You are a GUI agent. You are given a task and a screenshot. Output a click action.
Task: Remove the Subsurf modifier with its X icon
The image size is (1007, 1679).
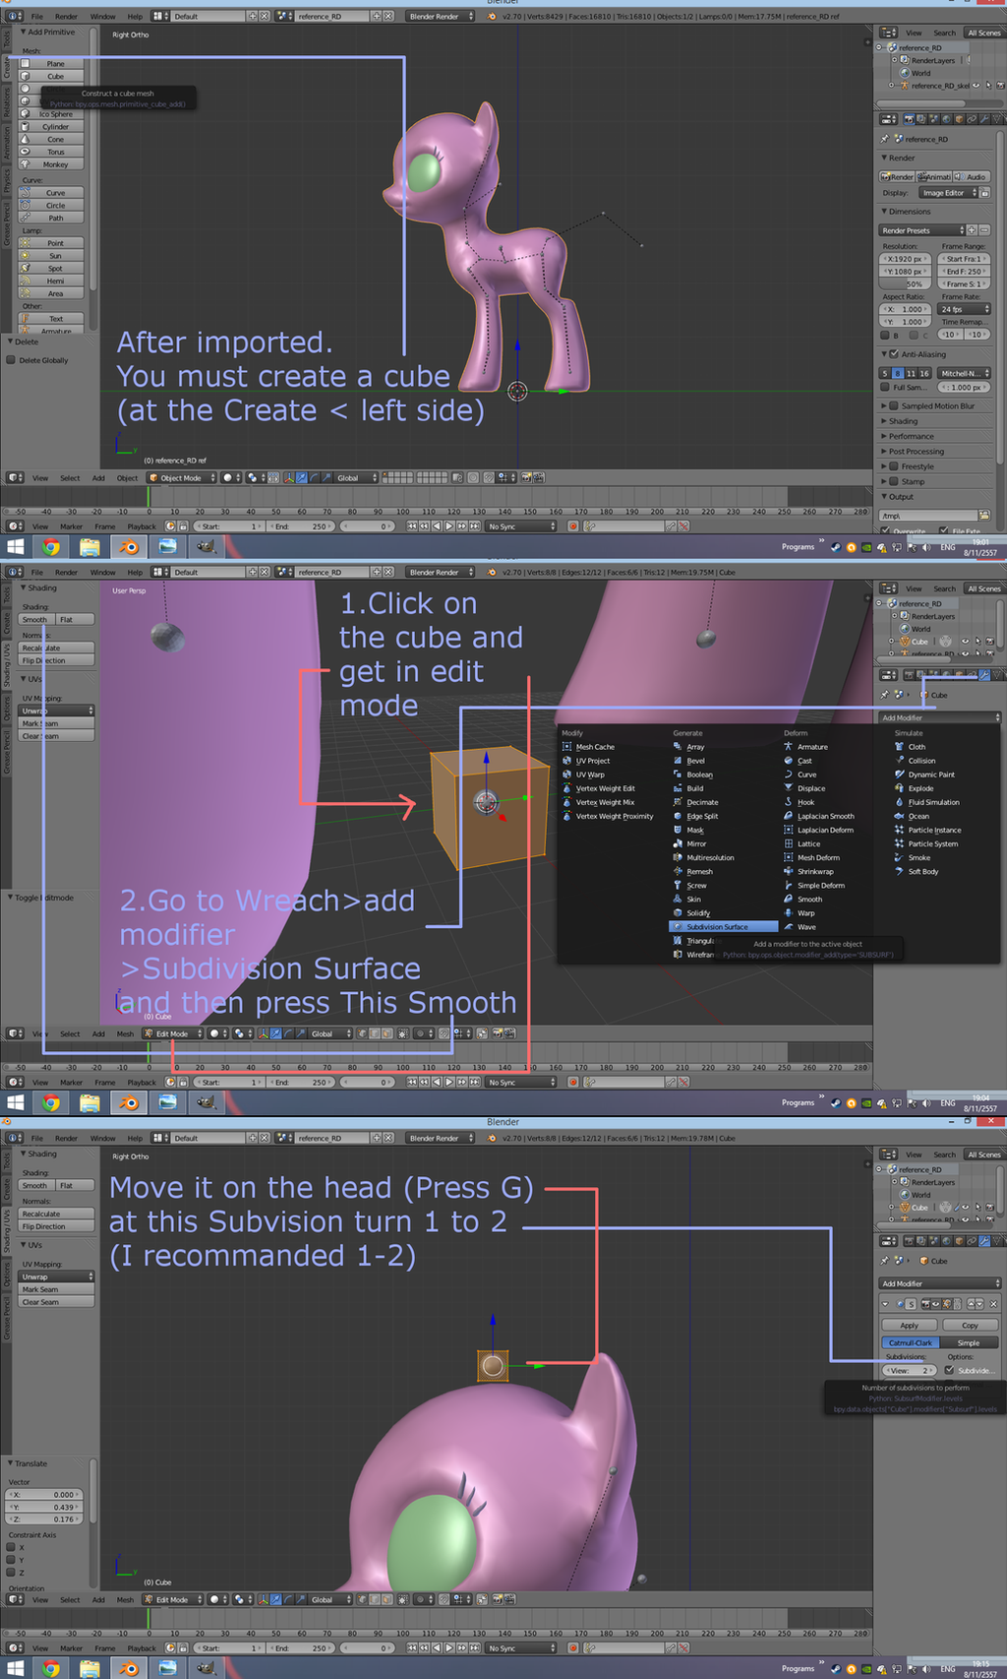(x=993, y=1304)
